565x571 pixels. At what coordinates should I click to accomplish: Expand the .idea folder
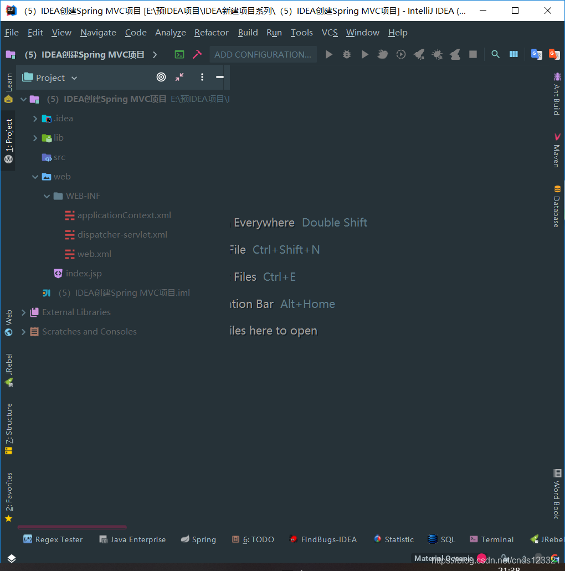tap(35, 119)
